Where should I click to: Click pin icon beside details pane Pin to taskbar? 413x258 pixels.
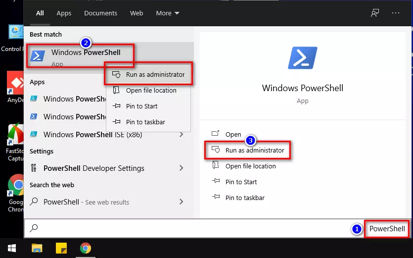pos(216,197)
